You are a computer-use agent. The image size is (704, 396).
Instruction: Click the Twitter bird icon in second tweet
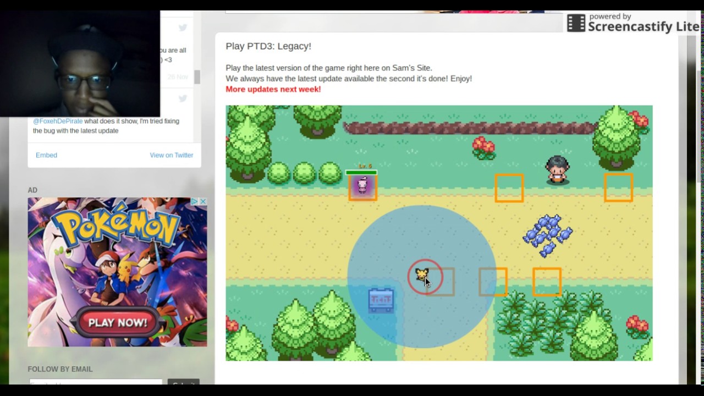tap(183, 98)
